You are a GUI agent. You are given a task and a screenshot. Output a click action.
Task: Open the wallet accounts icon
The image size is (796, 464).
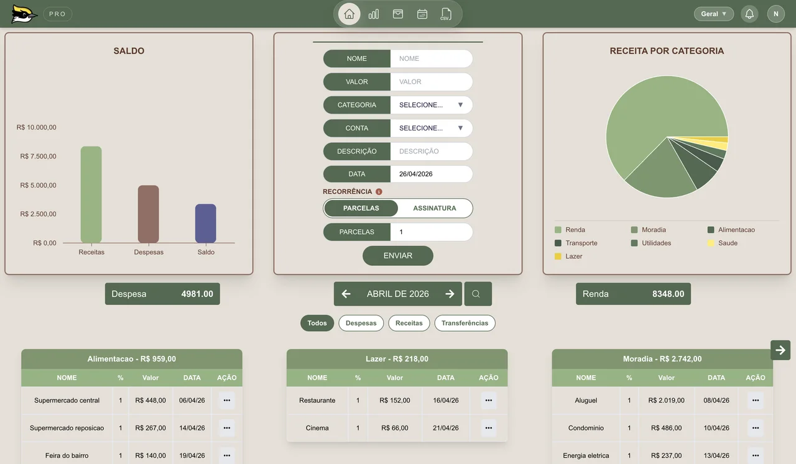click(398, 14)
